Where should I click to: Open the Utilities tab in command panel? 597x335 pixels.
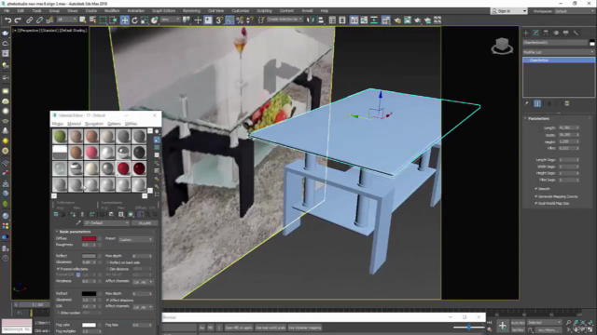pos(576,33)
